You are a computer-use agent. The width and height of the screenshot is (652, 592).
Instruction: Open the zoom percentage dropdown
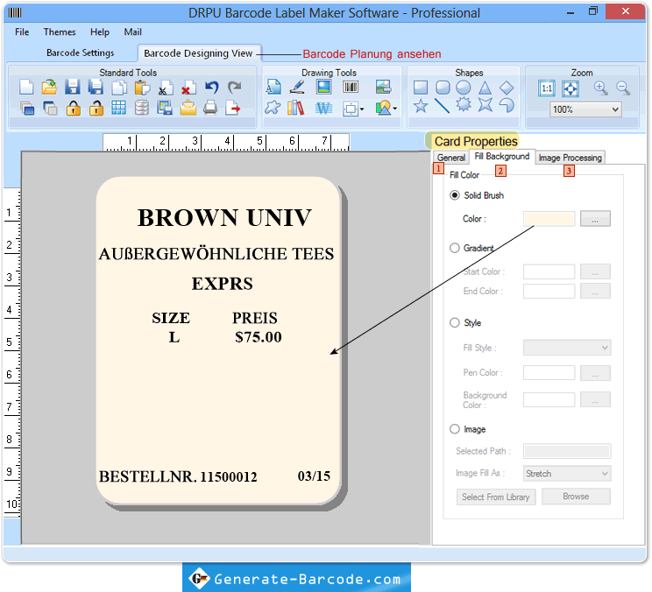615,109
